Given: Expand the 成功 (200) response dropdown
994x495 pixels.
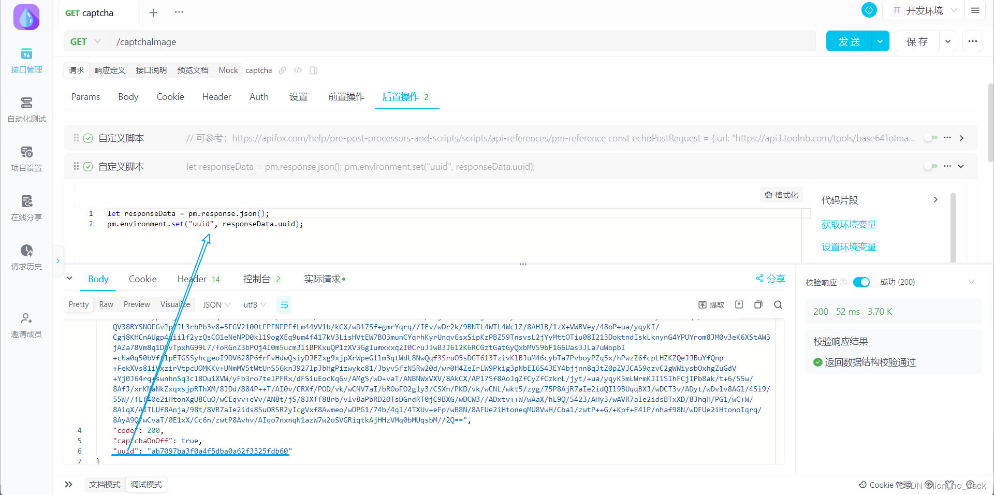Looking at the screenshot, I should tap(971, 282).
